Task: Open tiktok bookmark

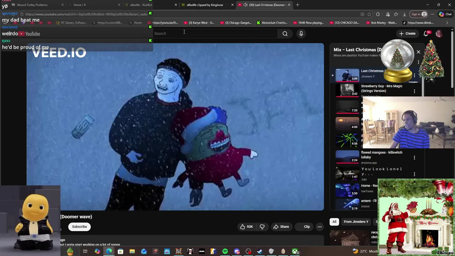Action: 418,23
